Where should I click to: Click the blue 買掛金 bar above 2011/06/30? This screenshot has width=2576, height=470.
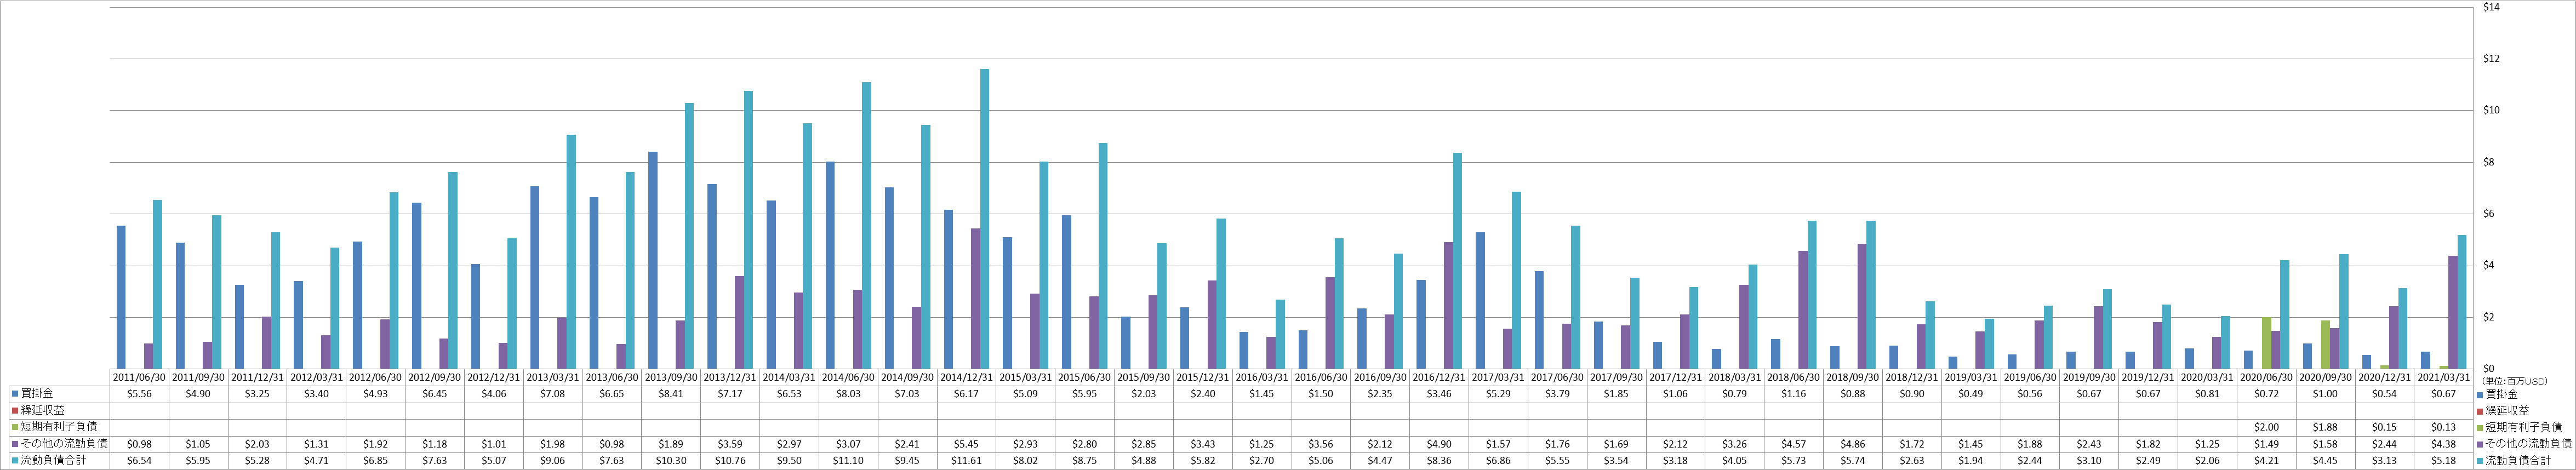coord(121,297)
